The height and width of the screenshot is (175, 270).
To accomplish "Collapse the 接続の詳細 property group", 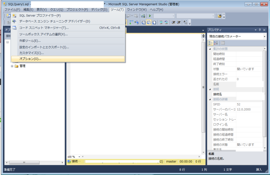I will [x=210, y=100].
